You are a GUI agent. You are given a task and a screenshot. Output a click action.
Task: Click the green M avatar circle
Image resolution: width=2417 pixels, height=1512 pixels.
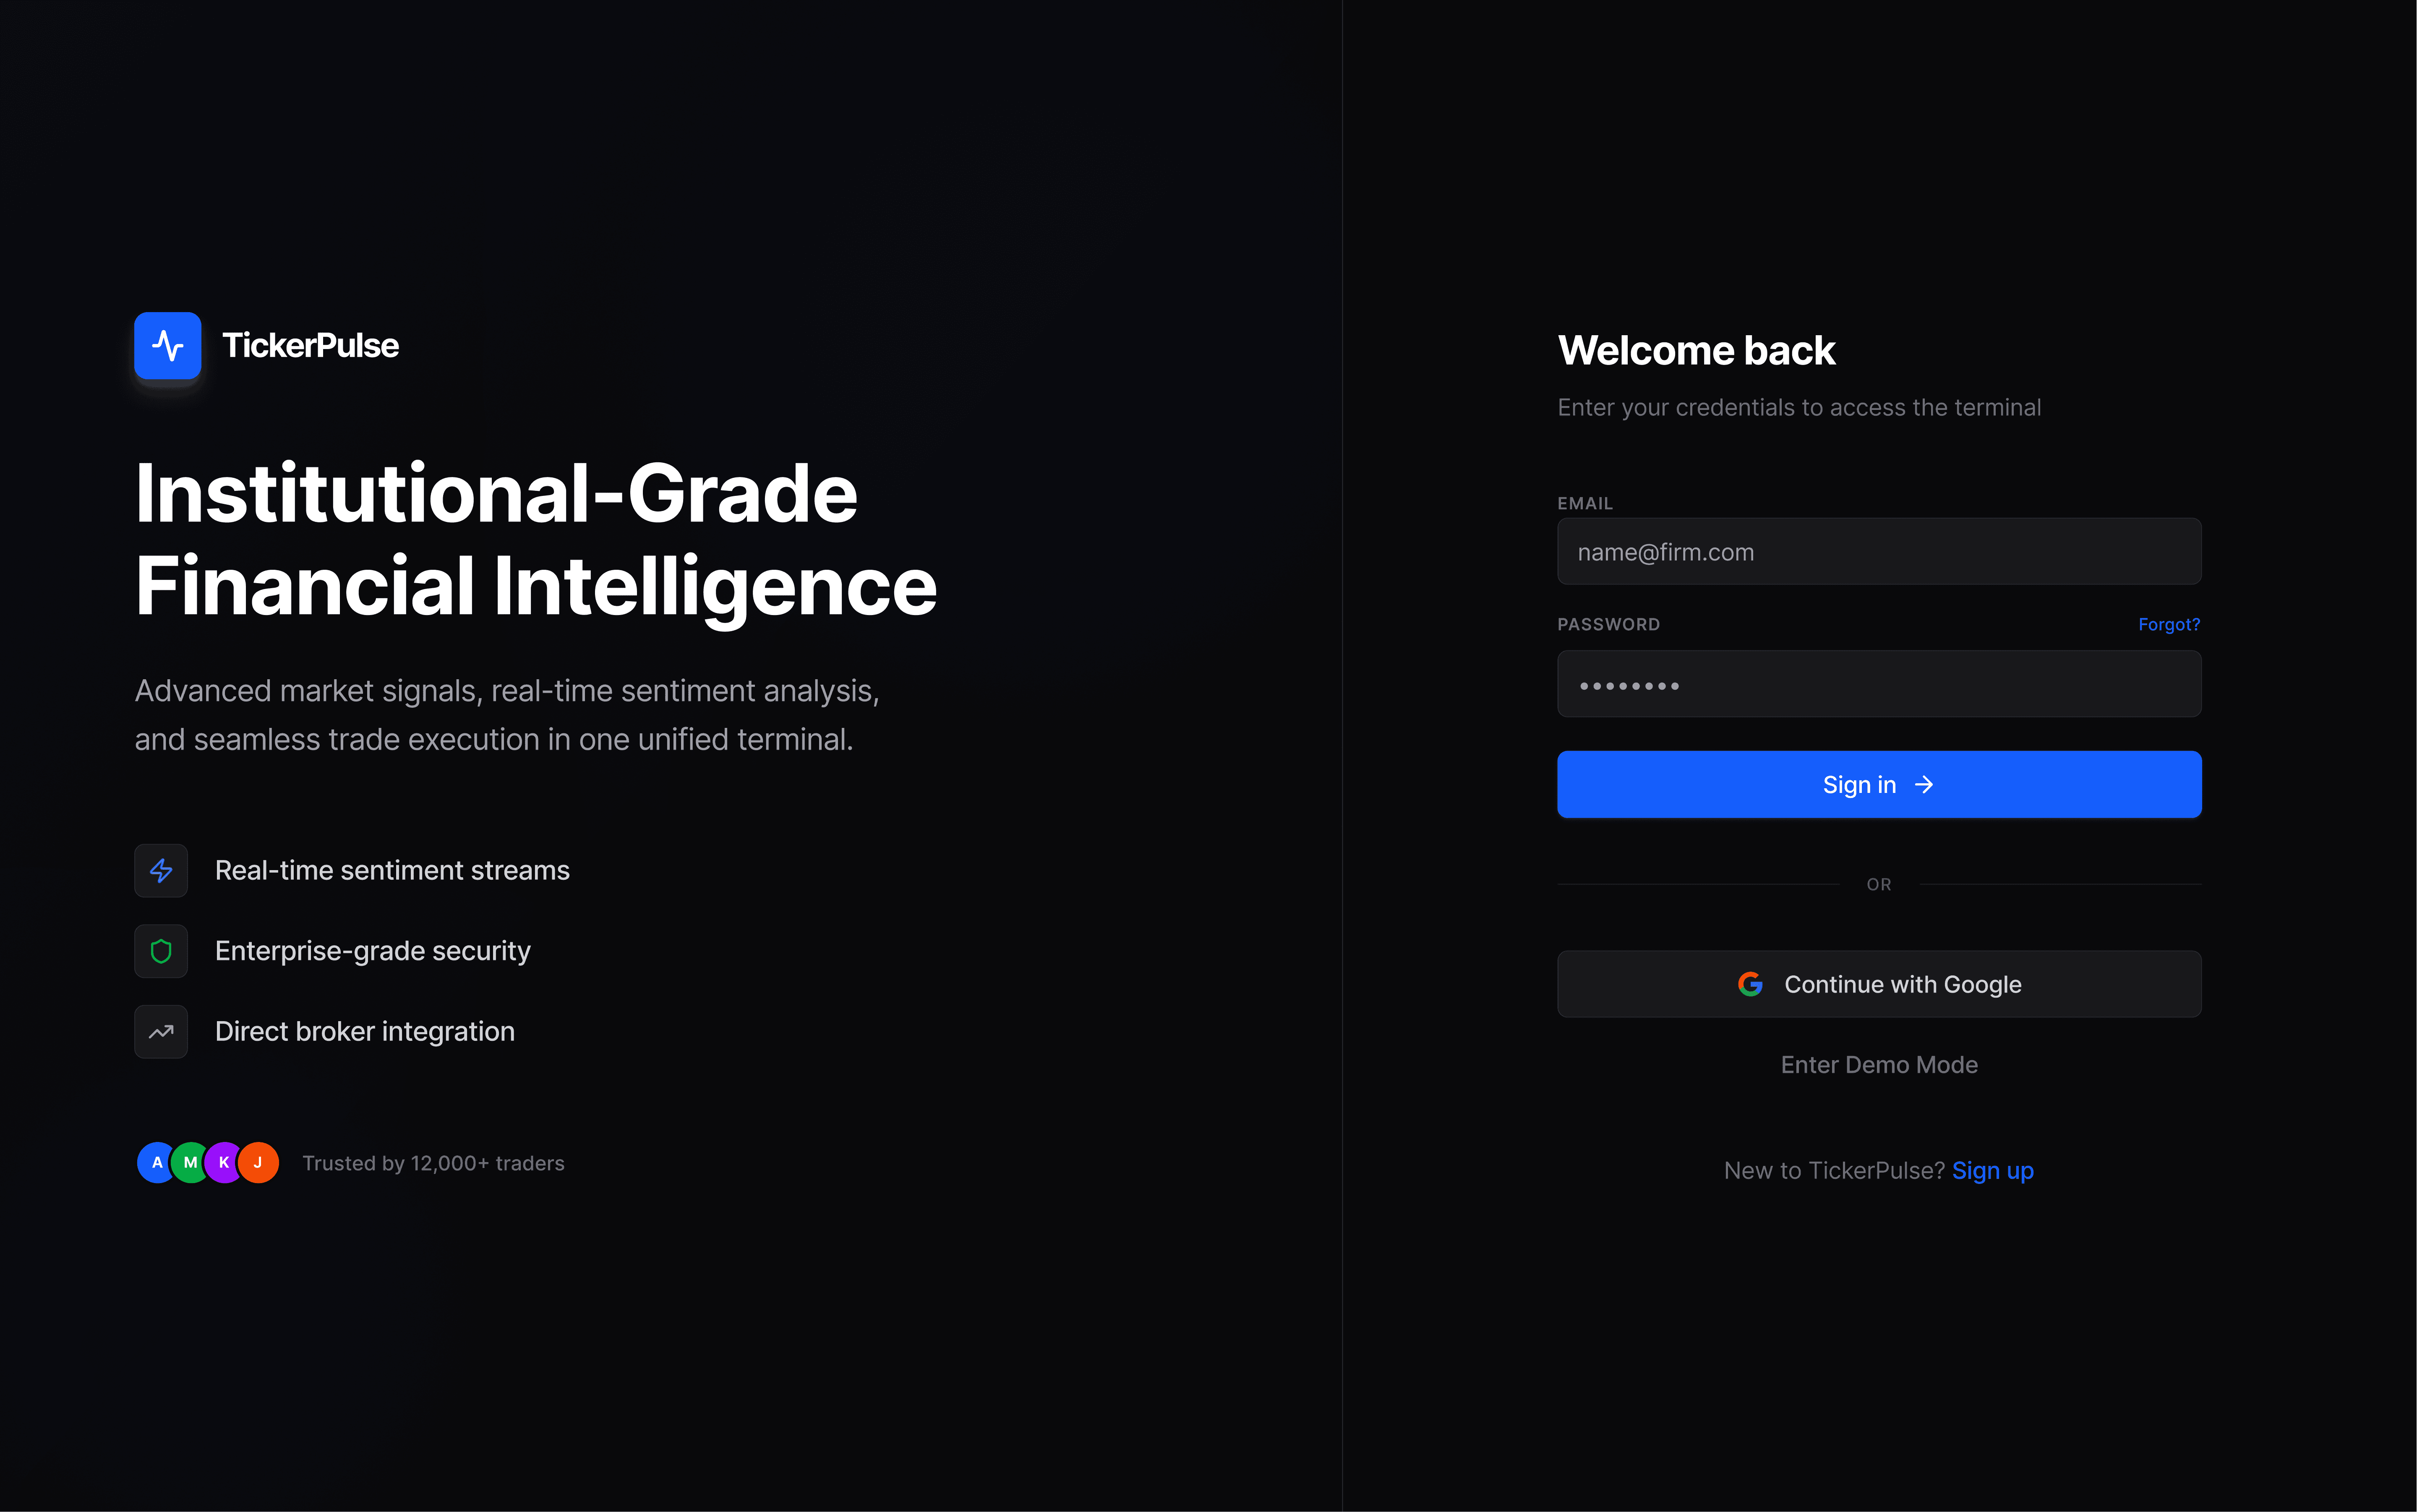[x=190, y=1163]
